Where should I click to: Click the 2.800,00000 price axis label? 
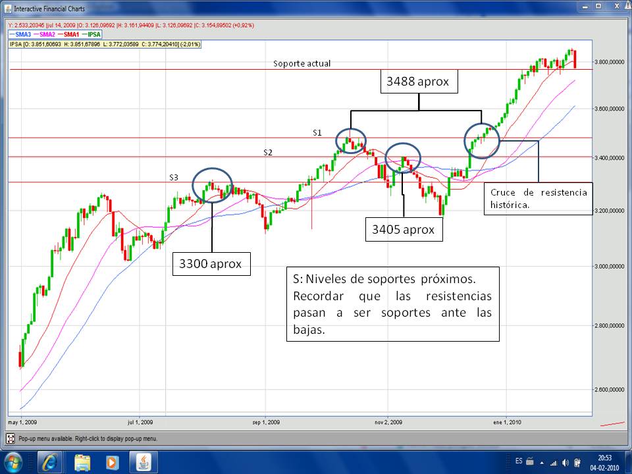tap(610, 326)
